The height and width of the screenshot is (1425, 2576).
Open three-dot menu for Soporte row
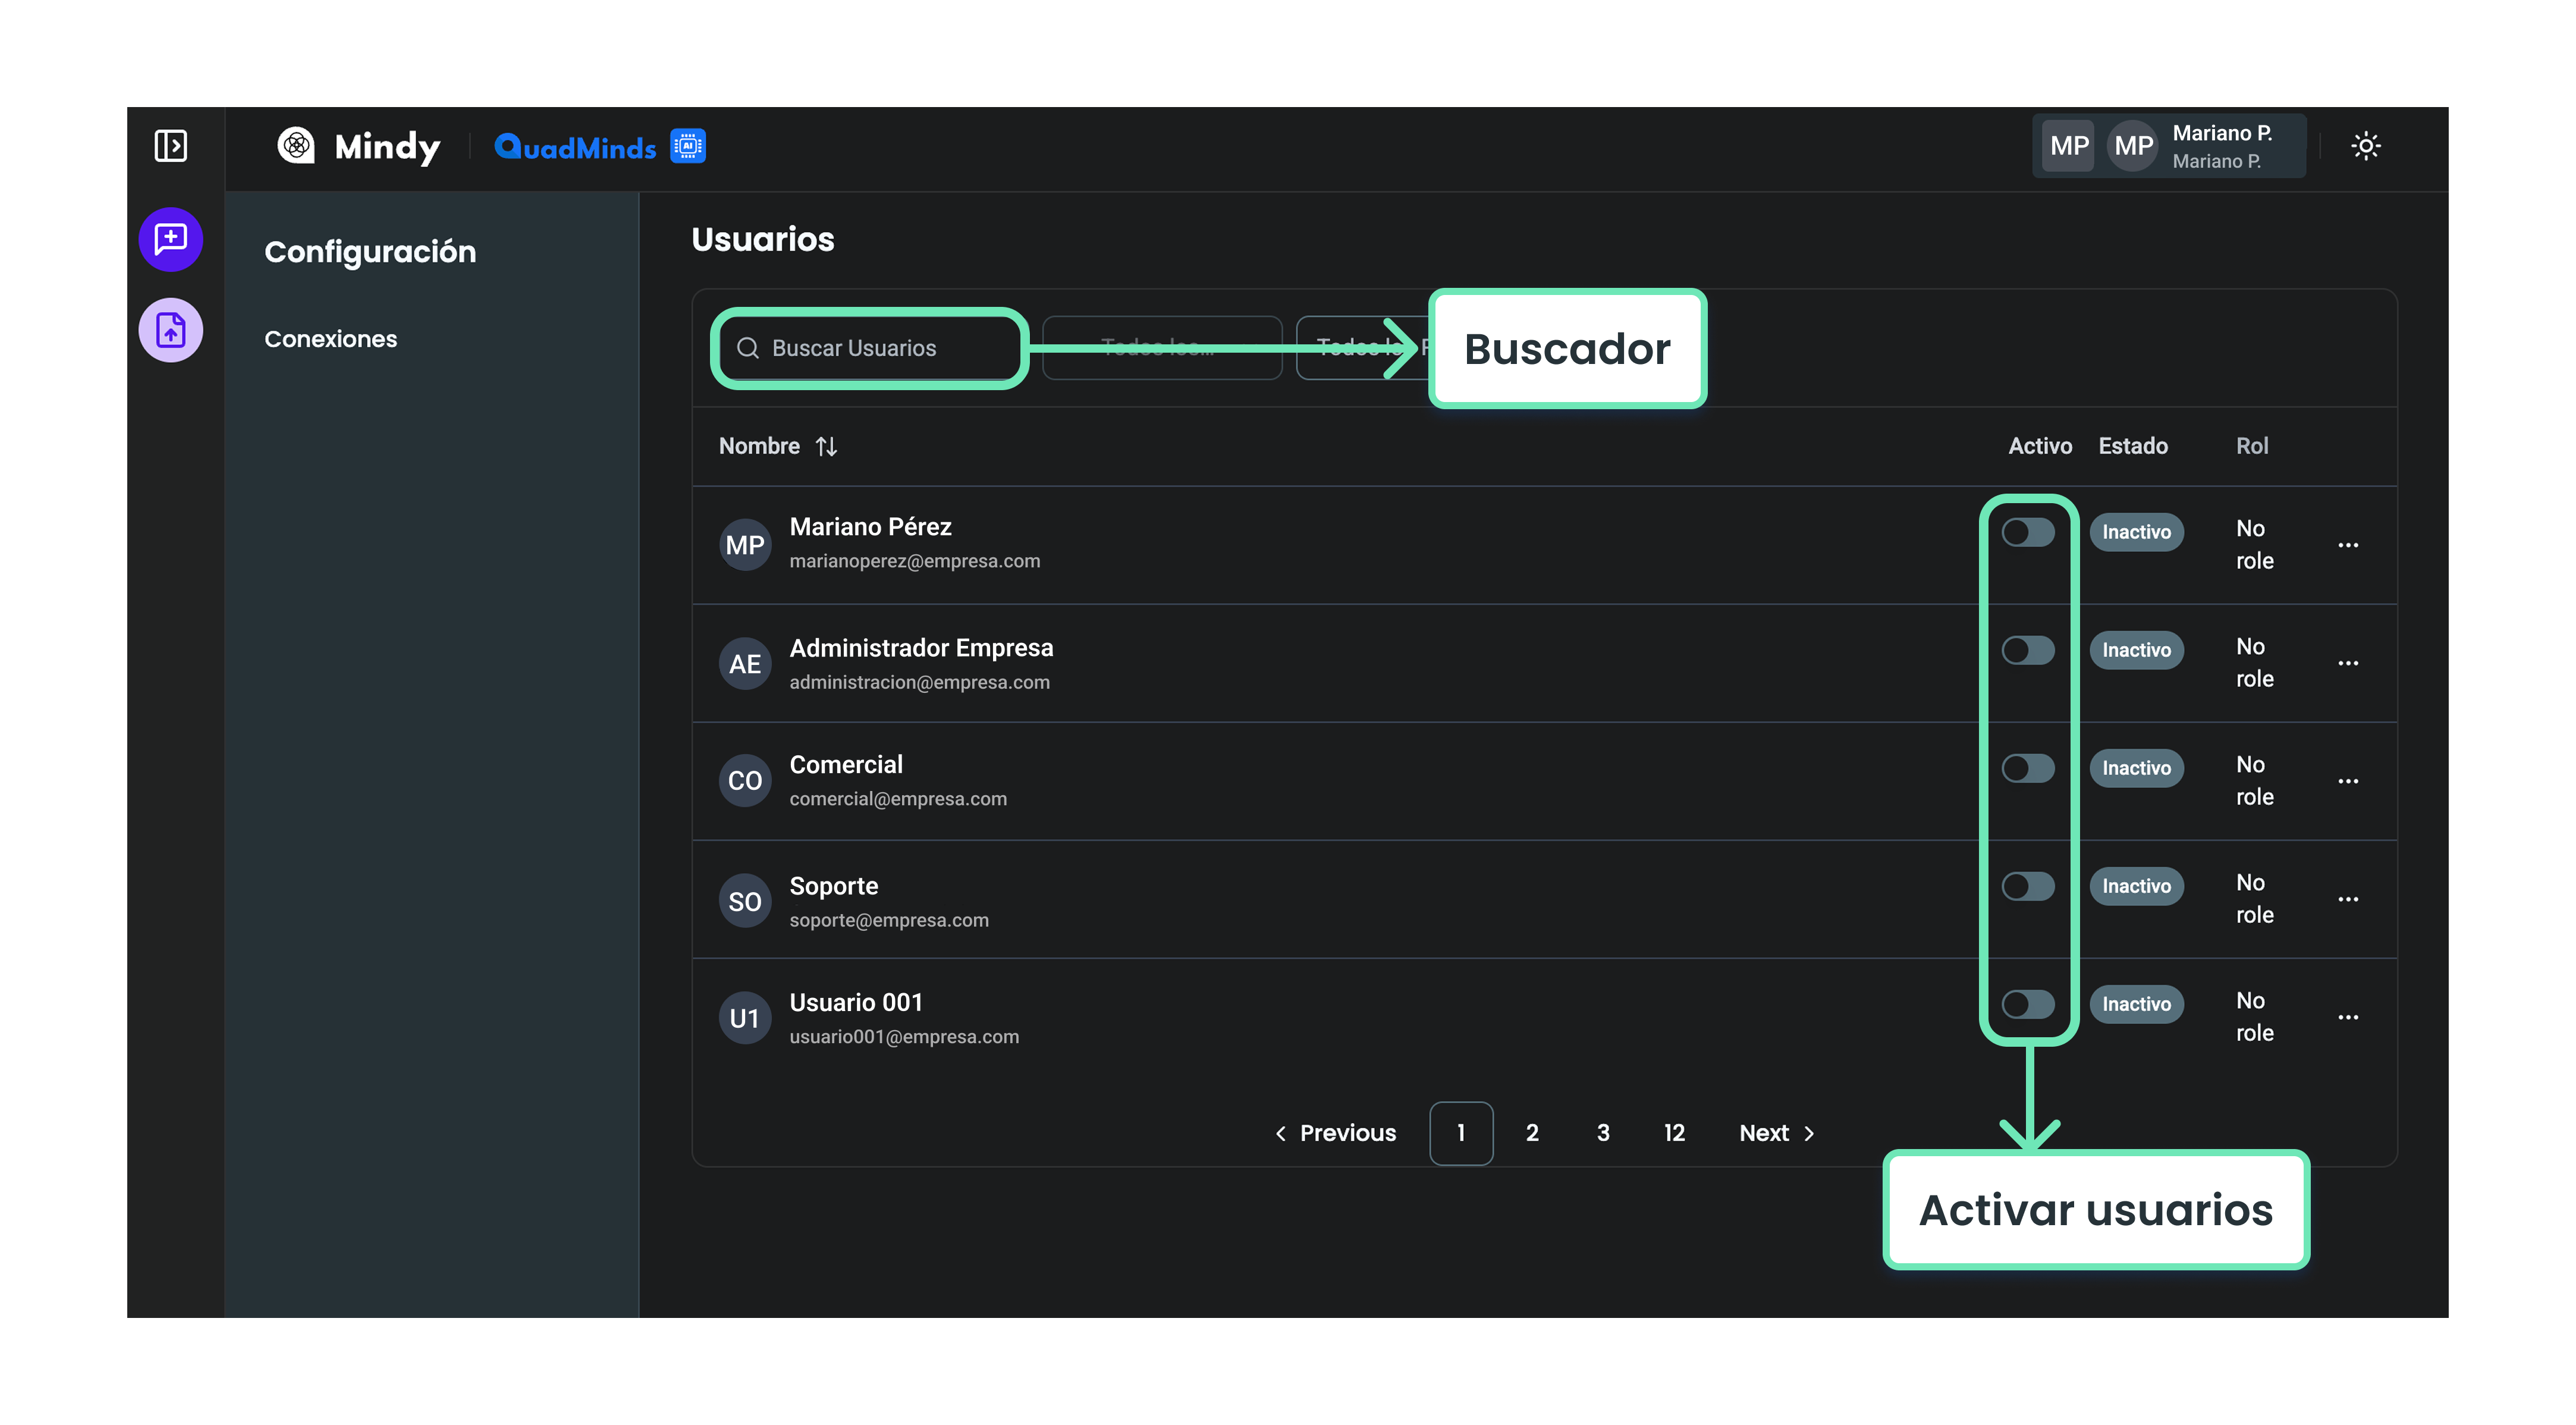point(2348,899)
